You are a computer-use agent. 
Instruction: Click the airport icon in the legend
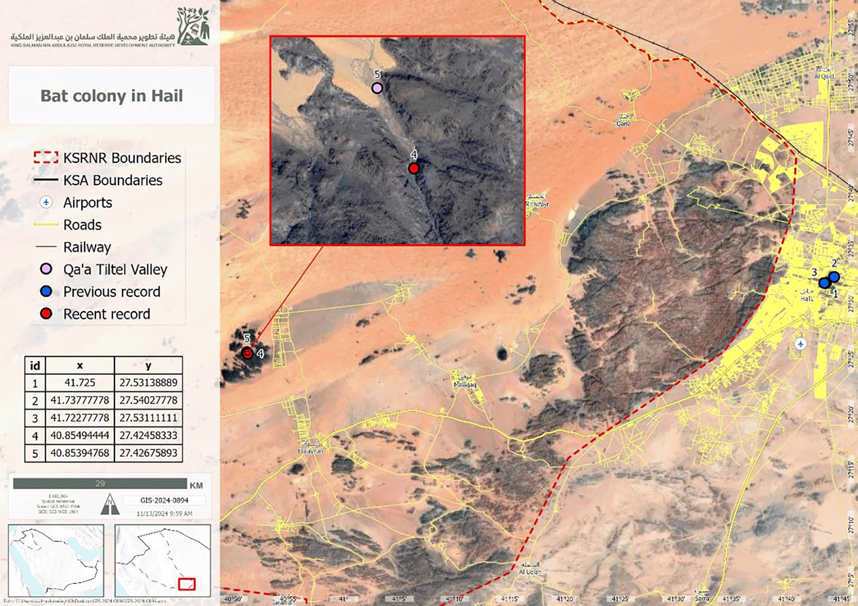pos(46,203)
